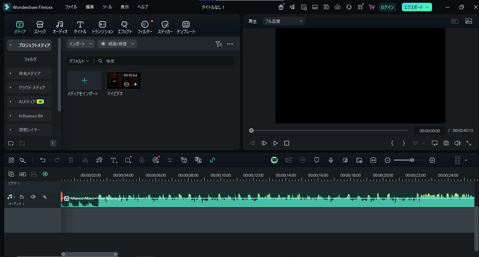The image size is (479, 257).
Task: Zoom out timeline with minus button
Action: coord(387,160)
